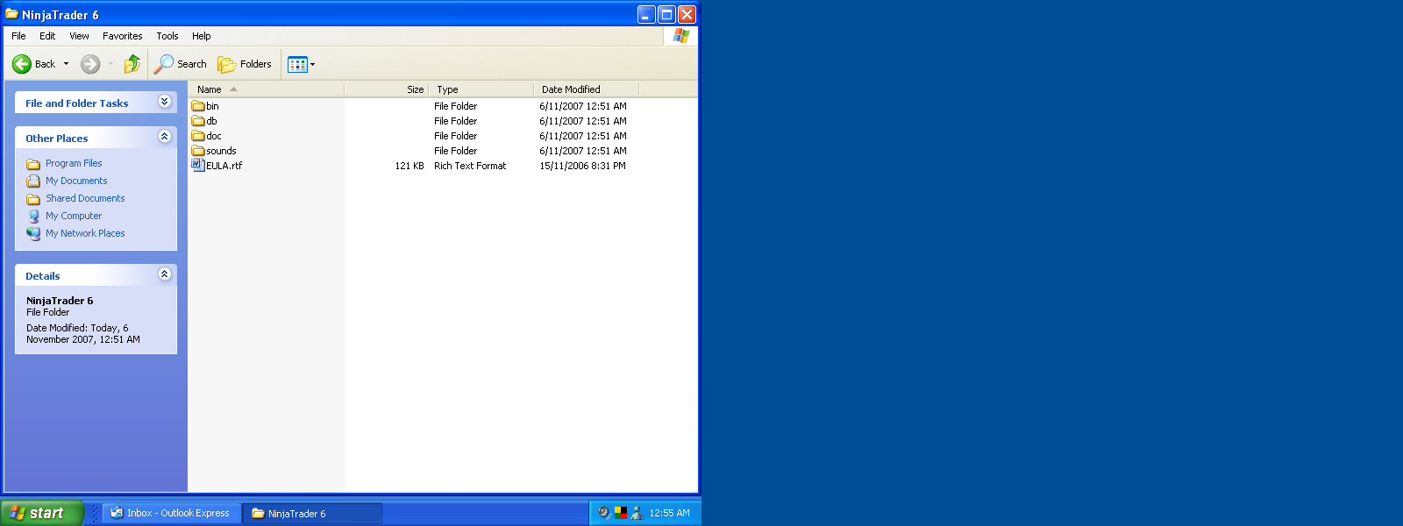
Task: Click the NinjaTrader 6 title bar folder icon
Action: 12,14
